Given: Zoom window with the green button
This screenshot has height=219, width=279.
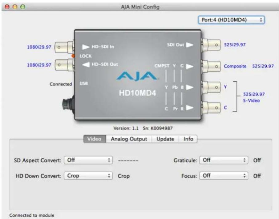Looking at the screenshot, I should pos(23,7).
